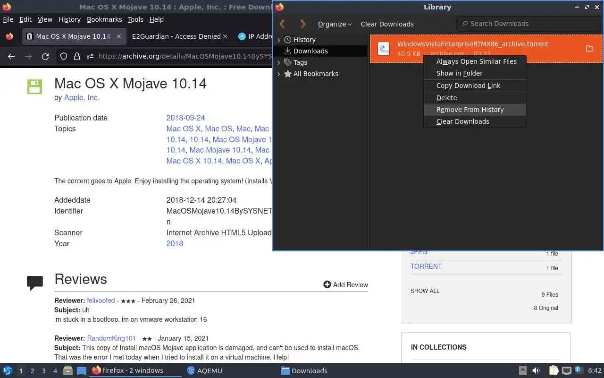
Task: Click the 6:42 clock in taskbar
Action: click(x=595, y=371)
